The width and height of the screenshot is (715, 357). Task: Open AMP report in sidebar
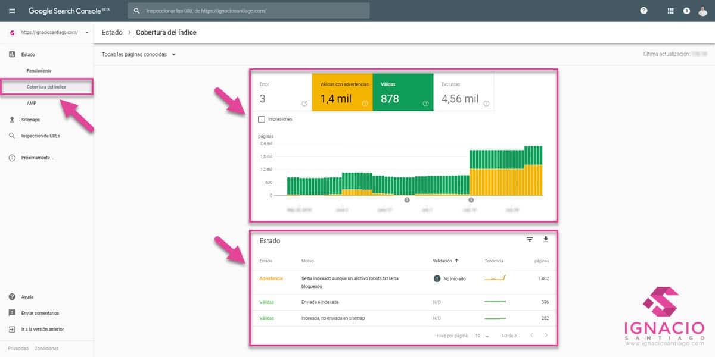32,103
